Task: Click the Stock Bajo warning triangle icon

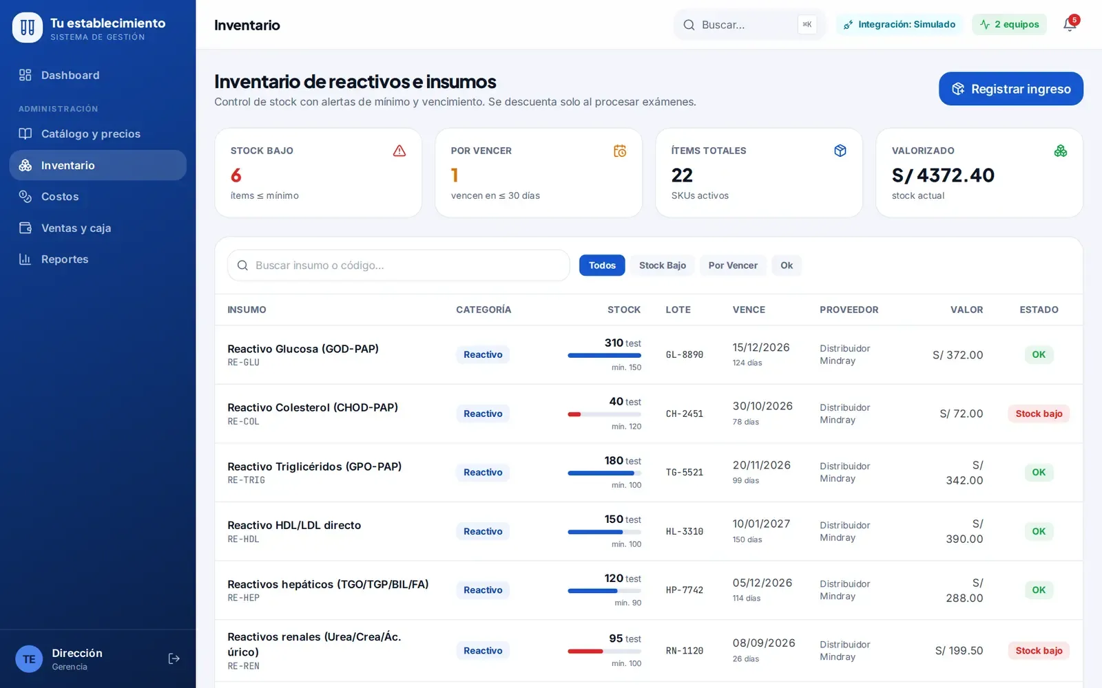Action: [399, 151]
